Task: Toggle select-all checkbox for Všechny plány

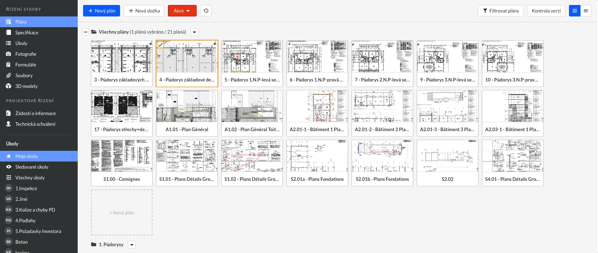Action: pos(86,32)
